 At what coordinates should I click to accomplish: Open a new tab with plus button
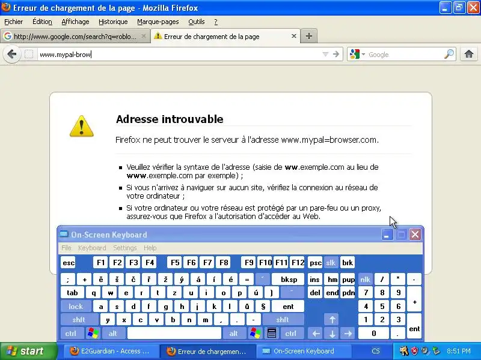(x=309, y=36)
